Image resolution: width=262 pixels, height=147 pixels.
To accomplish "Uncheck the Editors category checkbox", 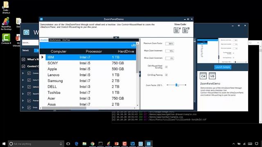I will [29, 87].
